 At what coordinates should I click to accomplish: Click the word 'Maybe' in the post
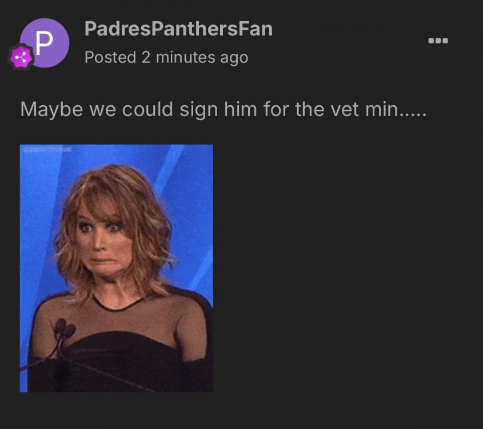click(x=51, y=110)
